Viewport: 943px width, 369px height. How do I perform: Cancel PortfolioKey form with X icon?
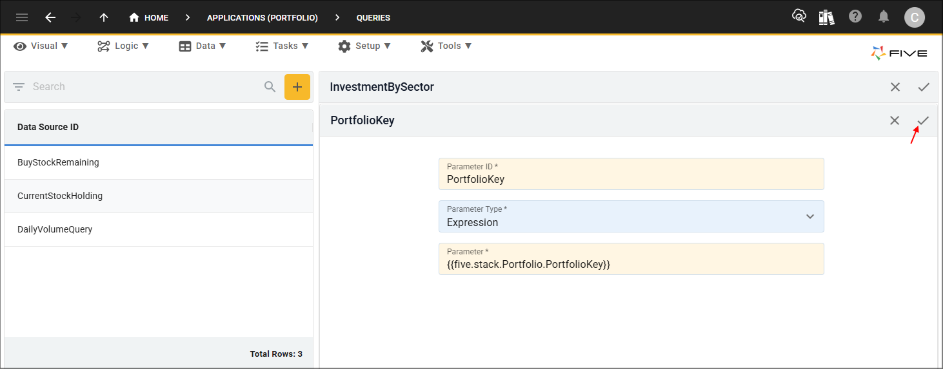coord(894,120)
